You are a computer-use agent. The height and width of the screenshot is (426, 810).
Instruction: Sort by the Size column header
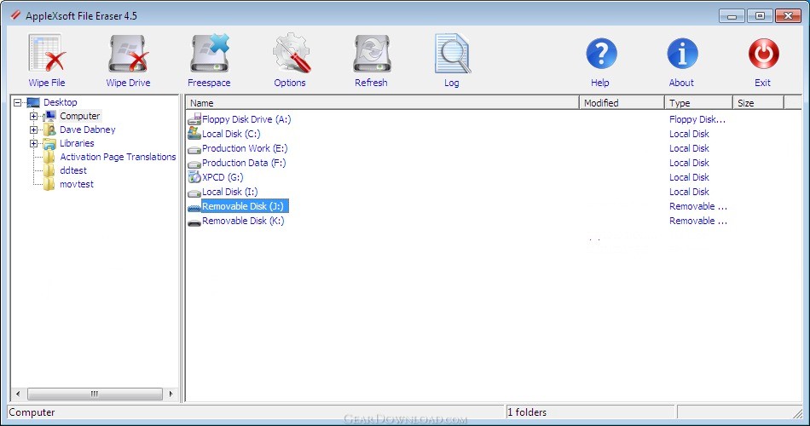(x=758, y=103)
